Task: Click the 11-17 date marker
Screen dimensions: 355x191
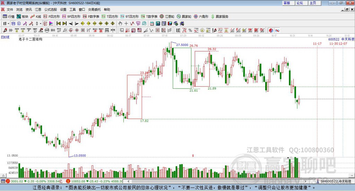Action: point(317,43)
